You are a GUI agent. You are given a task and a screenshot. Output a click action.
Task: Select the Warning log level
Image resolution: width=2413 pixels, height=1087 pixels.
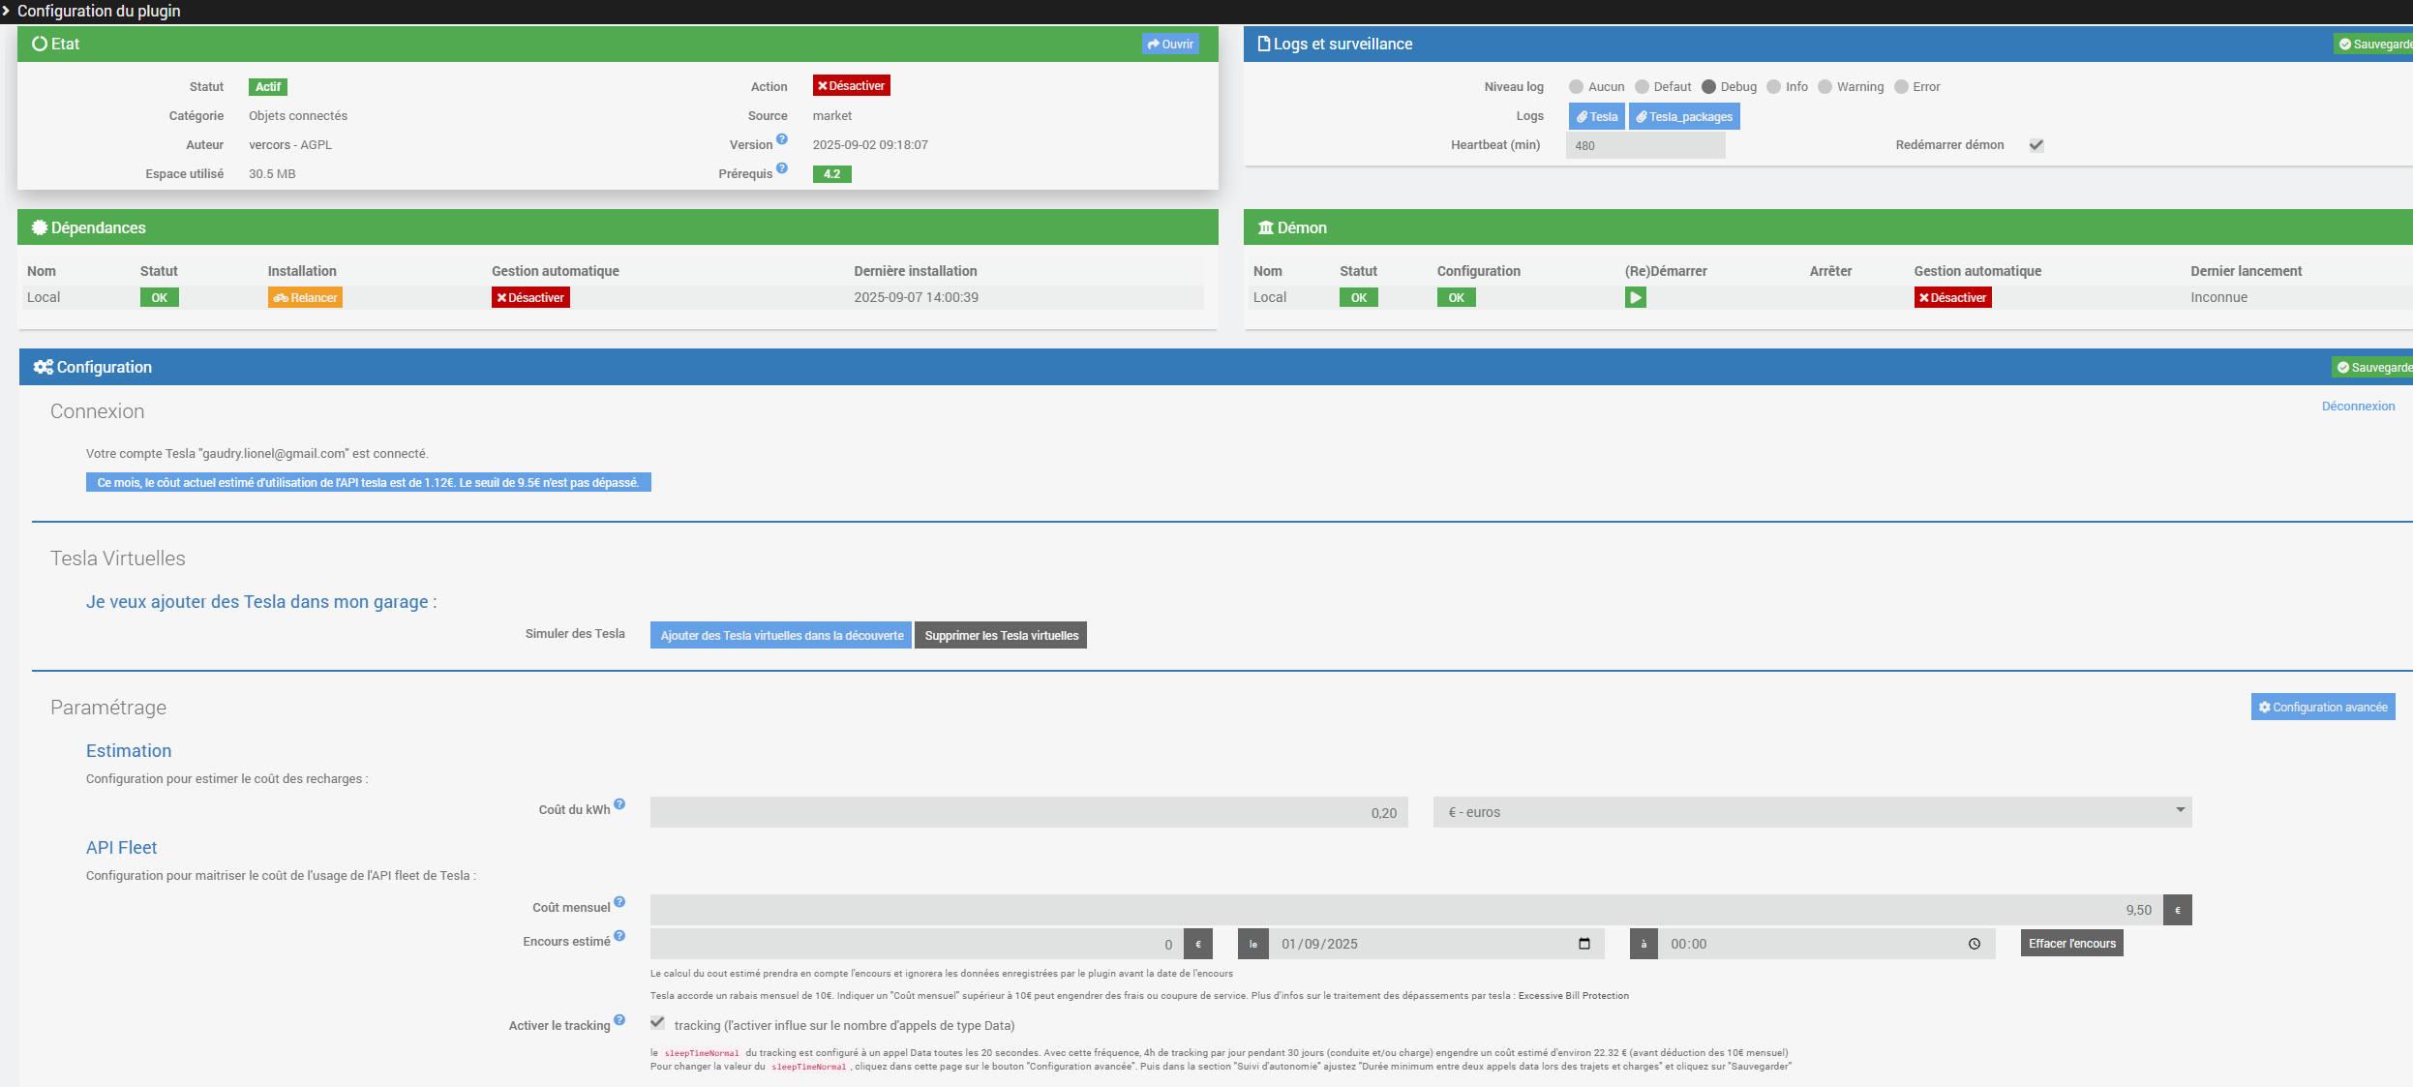click(1825, 87)
